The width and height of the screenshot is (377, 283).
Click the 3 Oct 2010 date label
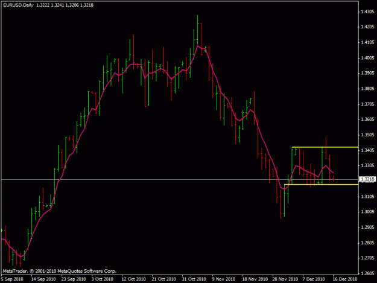(102, 279)
